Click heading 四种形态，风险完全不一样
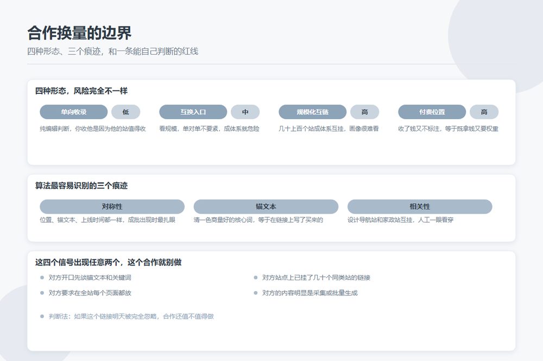This screenshot has width=543, height=361. [x=81, y=91]
